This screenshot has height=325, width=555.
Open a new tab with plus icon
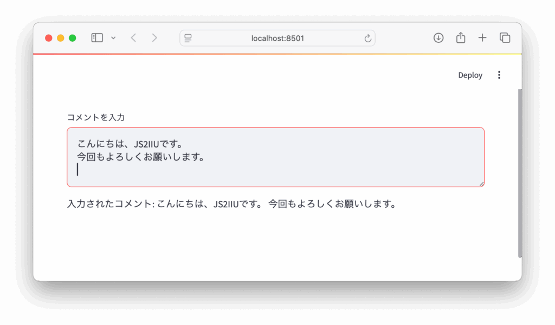pos(482,38)
